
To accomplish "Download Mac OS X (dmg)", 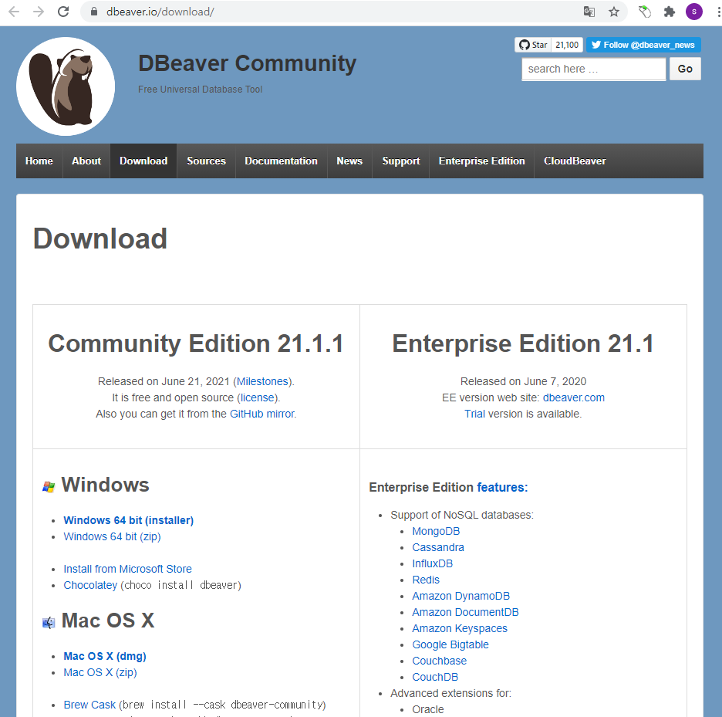I will tap(105, 656).
